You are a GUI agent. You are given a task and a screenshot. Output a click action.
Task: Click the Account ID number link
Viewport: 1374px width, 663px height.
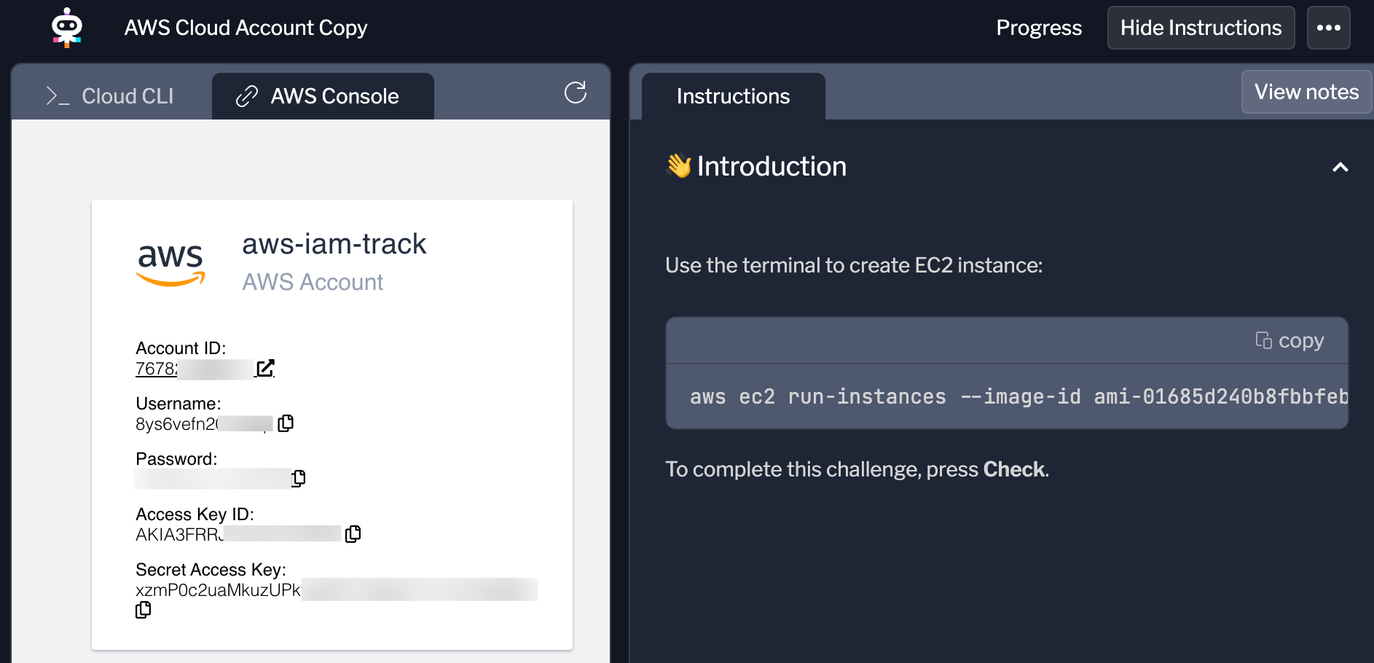[x=157, y=369]
